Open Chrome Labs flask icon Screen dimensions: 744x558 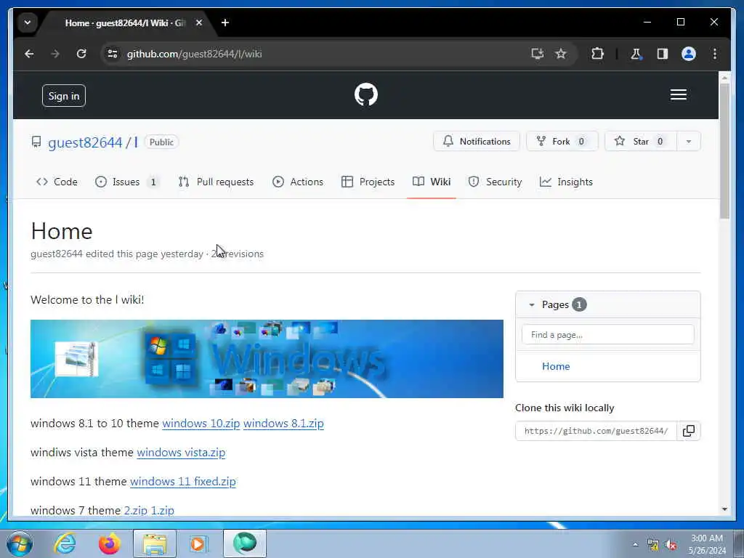636,54
